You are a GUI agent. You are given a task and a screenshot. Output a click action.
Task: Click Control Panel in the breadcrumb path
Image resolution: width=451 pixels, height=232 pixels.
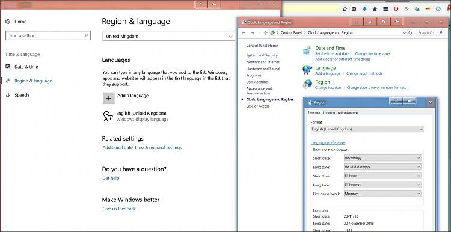pos(291,33)
